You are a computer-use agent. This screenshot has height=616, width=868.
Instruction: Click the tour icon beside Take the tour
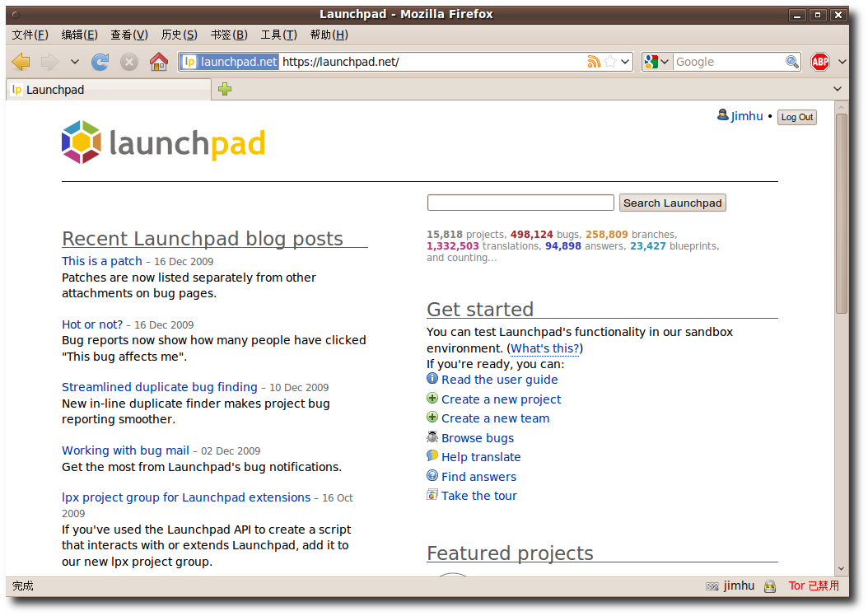click(x=432, y=494)
